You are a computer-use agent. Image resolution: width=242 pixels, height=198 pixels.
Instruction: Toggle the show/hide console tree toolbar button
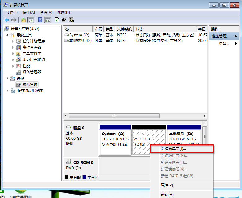click(x=31, y=20)
